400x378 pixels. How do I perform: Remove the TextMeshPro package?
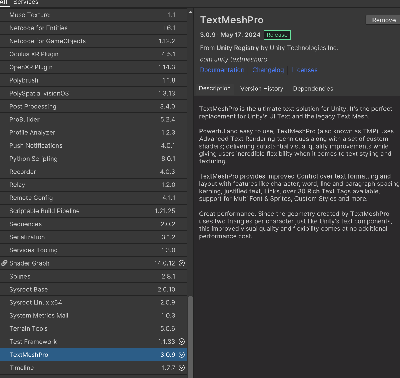383,20
